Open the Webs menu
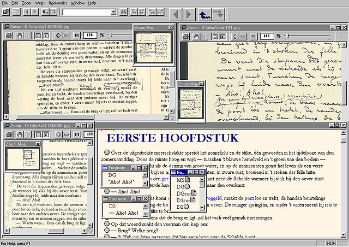 coord(40,3)
